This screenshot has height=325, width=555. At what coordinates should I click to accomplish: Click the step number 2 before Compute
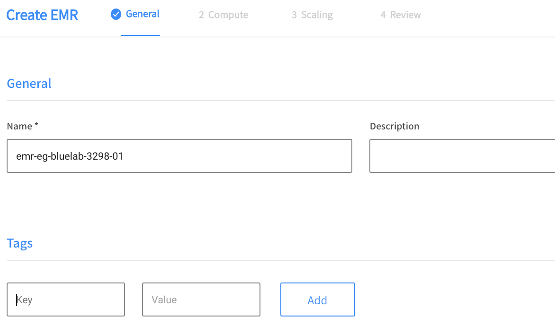point(201,15)
